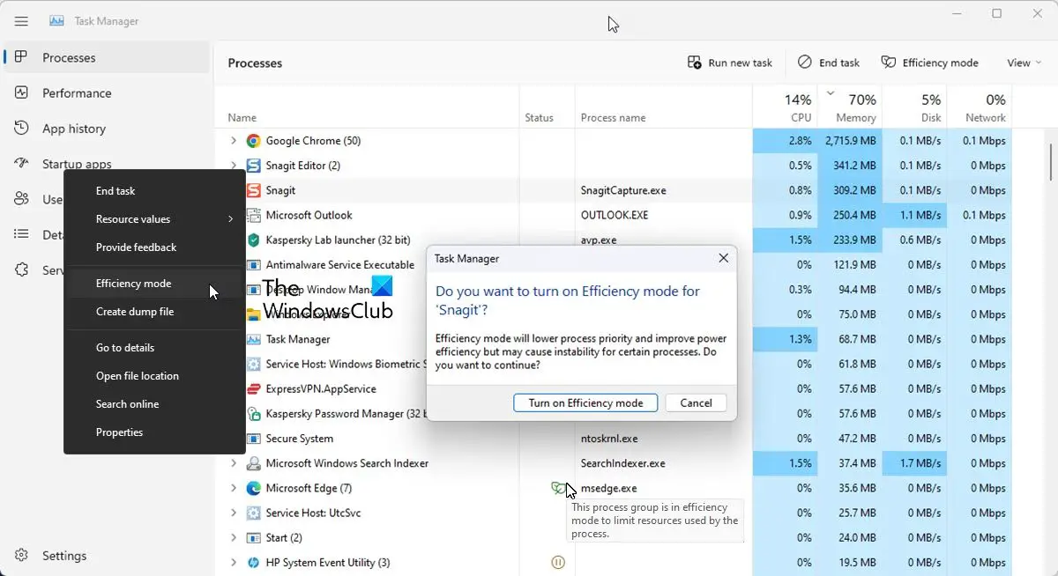The image size is (1058, 576).
Task: Click the Processes sidebar icon
Action: pos(23,57)
